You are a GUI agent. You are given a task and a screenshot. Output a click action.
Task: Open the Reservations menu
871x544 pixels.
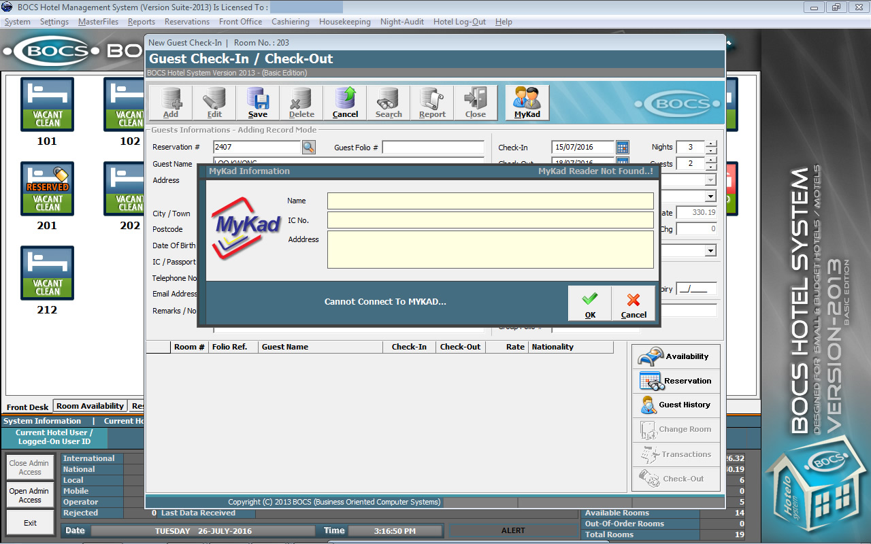pyautogui.click(x=187, y=22)
